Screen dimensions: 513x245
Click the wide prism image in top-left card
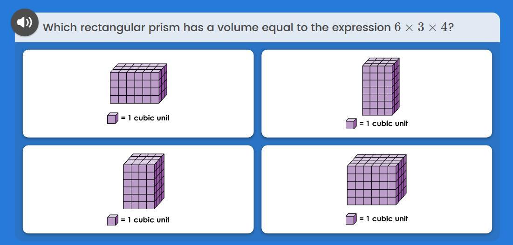point(138,84)
